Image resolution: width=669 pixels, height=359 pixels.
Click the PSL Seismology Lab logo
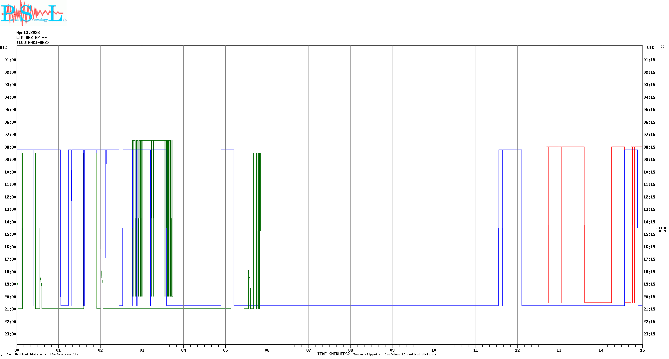33,13
